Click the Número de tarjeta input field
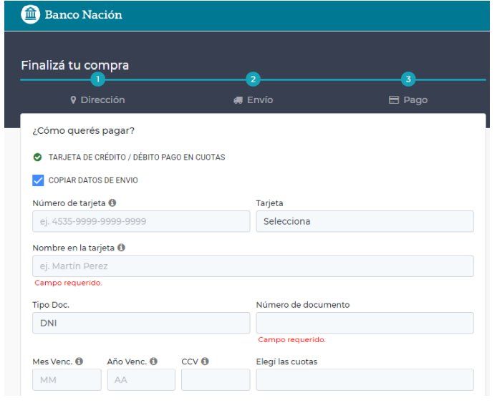This screenshot has height=408, width=497. tap(141, 221)
